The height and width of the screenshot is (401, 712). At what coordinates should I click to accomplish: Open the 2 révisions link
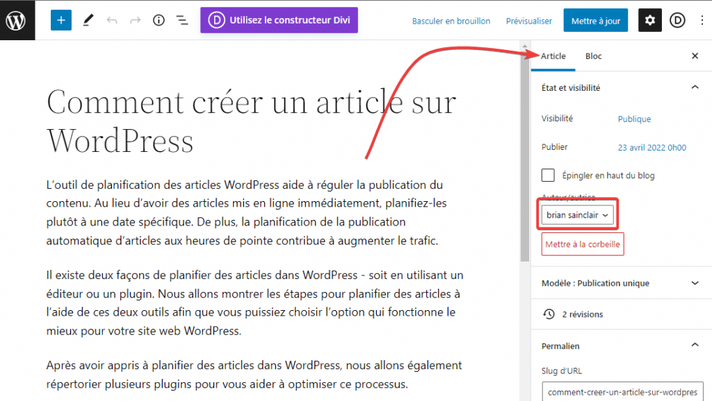click(x=583, y=314)
